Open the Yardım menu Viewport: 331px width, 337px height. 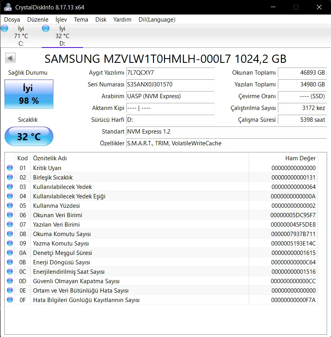122,20
